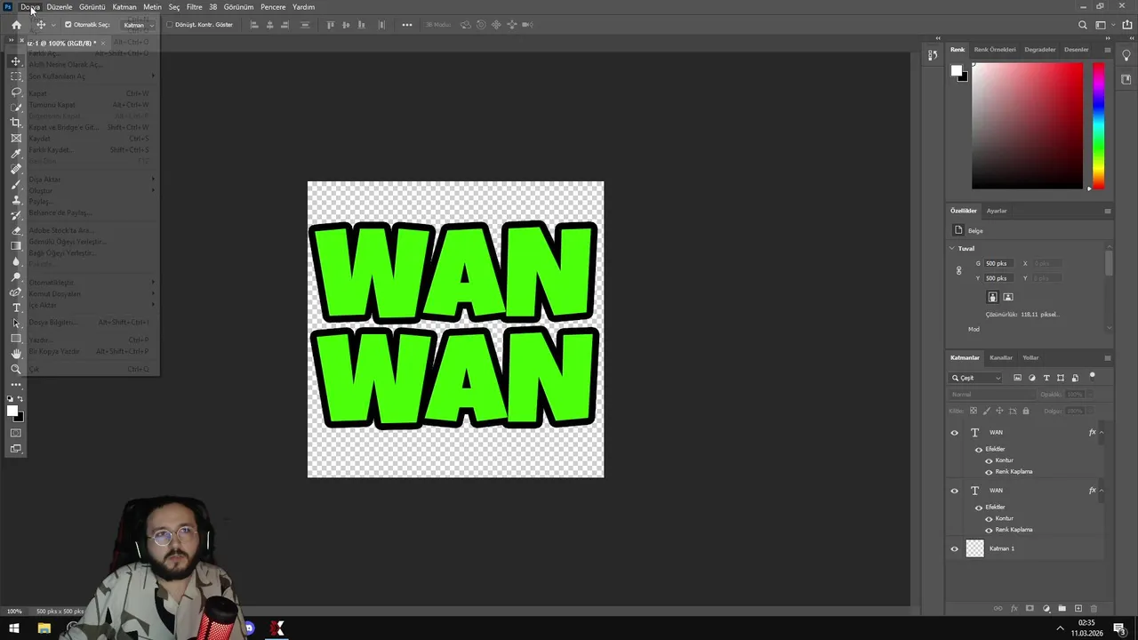Select the Rectangular Marquee tool
Screen dimensions: 1138x640
[16, 76]
